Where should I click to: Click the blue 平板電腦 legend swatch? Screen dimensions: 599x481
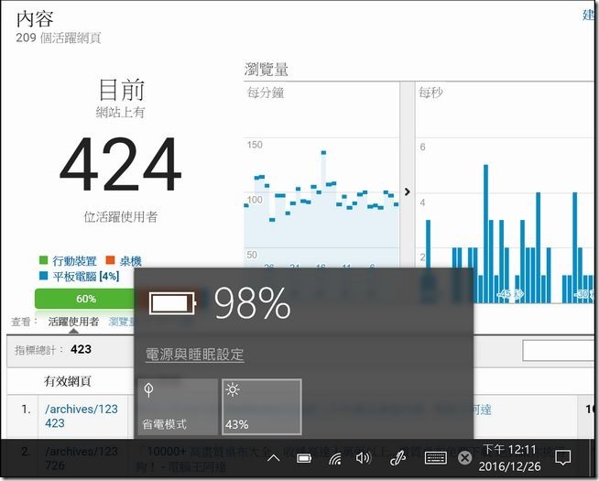tap(43, 276)
